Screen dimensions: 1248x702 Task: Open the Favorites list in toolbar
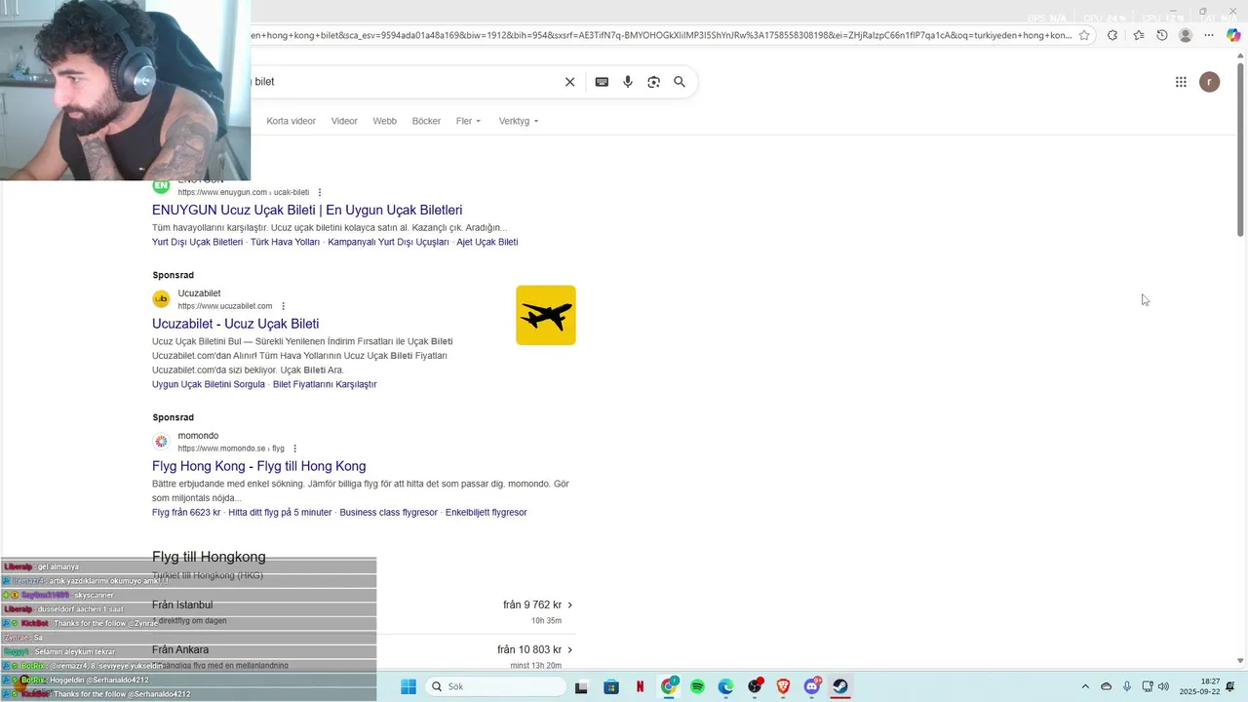point(1139,35)
